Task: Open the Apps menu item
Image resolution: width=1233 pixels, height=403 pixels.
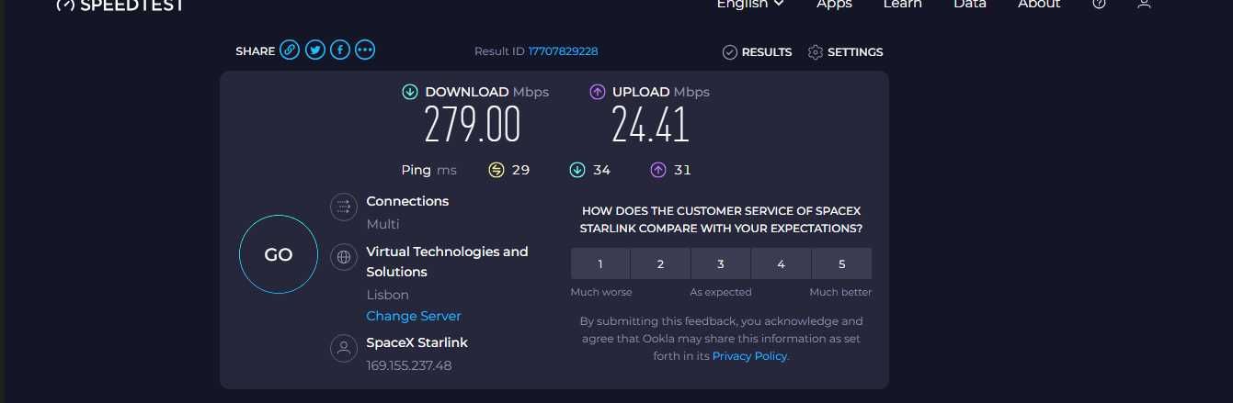Action: 834,4
